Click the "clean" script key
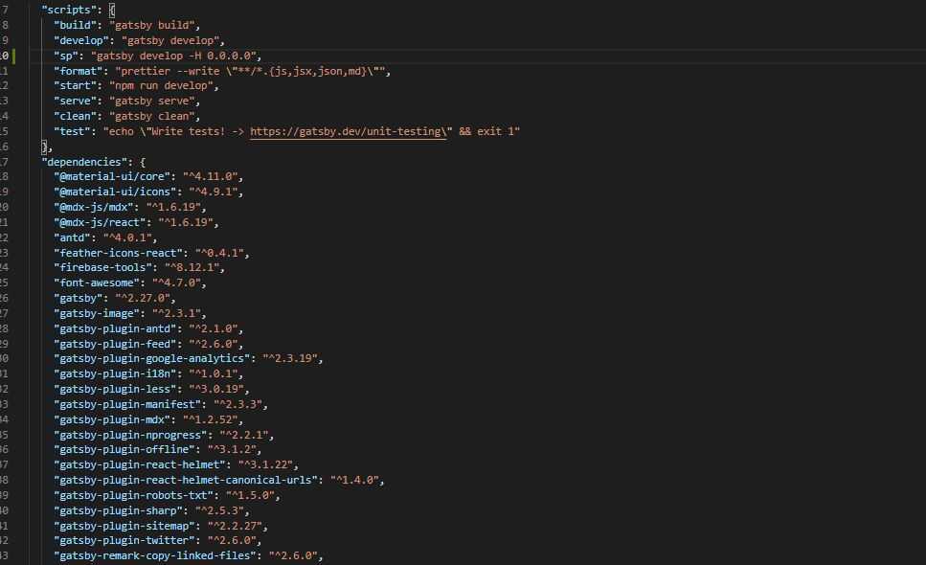926x565 pixels. click(x=75, y=116)
